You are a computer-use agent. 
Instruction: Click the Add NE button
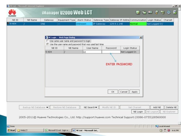coord(157,107)
